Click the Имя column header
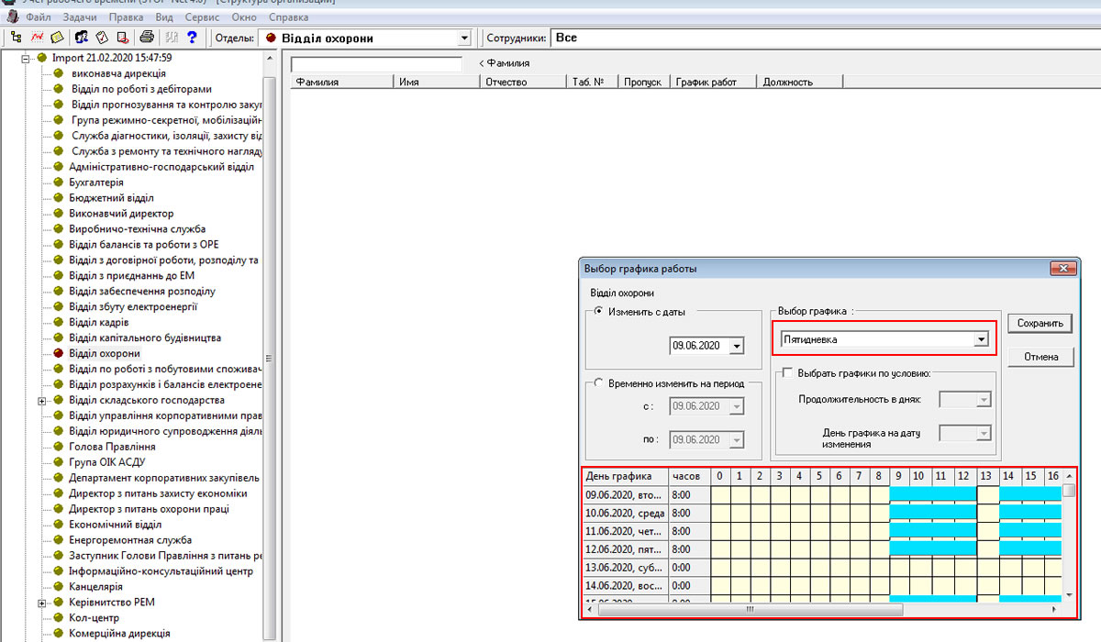Viewport: 1101px width, 642px height. 437,82
